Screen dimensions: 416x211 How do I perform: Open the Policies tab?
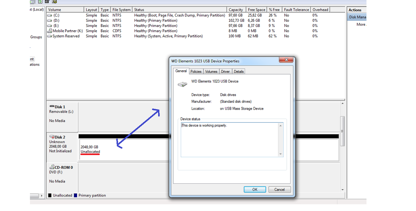click(196, 72)
